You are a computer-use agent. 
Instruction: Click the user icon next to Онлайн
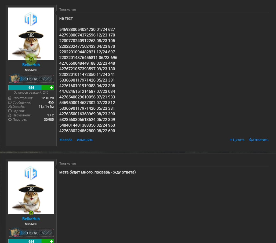pos(10,107)
